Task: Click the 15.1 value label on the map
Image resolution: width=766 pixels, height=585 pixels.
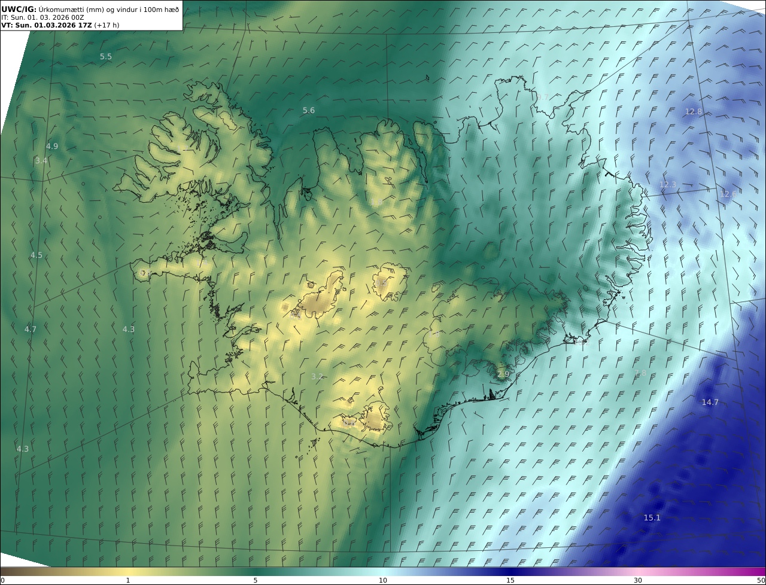Action: coord(652,518)
